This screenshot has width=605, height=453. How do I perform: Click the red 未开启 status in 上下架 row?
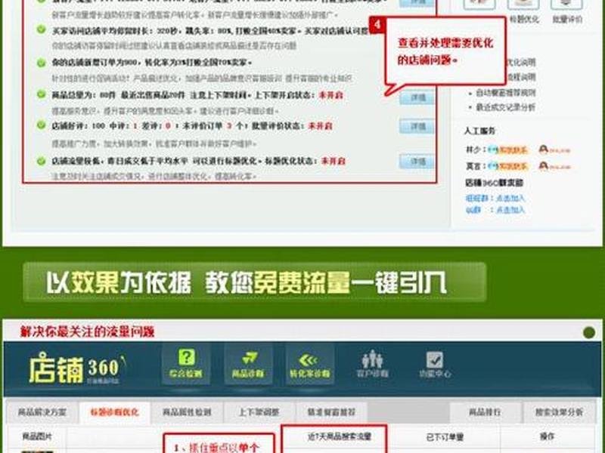tap(330, 95)
